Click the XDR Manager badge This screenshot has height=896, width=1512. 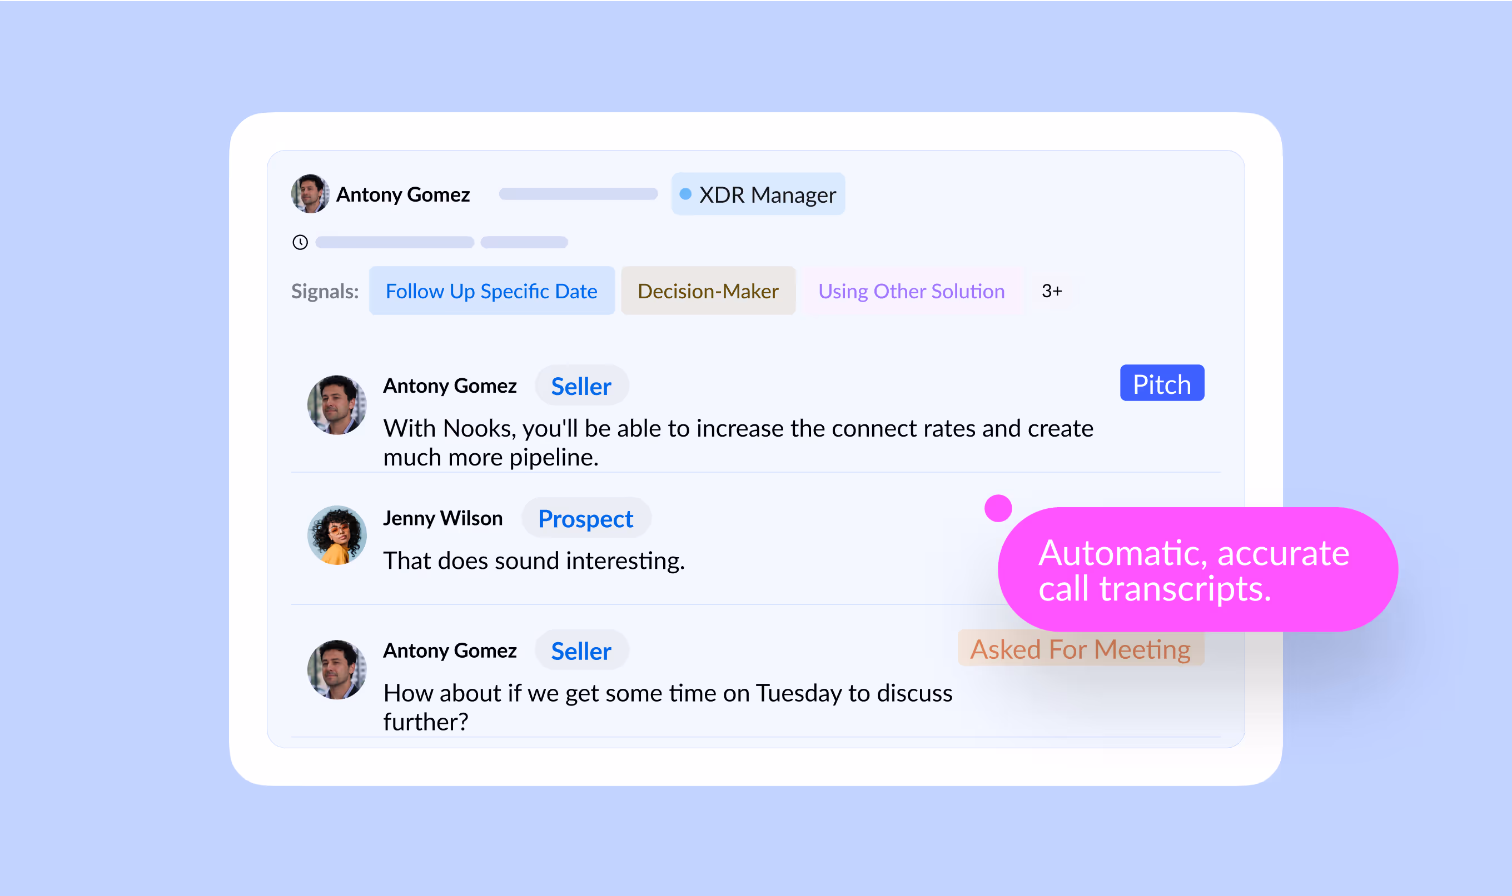(x=758, y=194)
